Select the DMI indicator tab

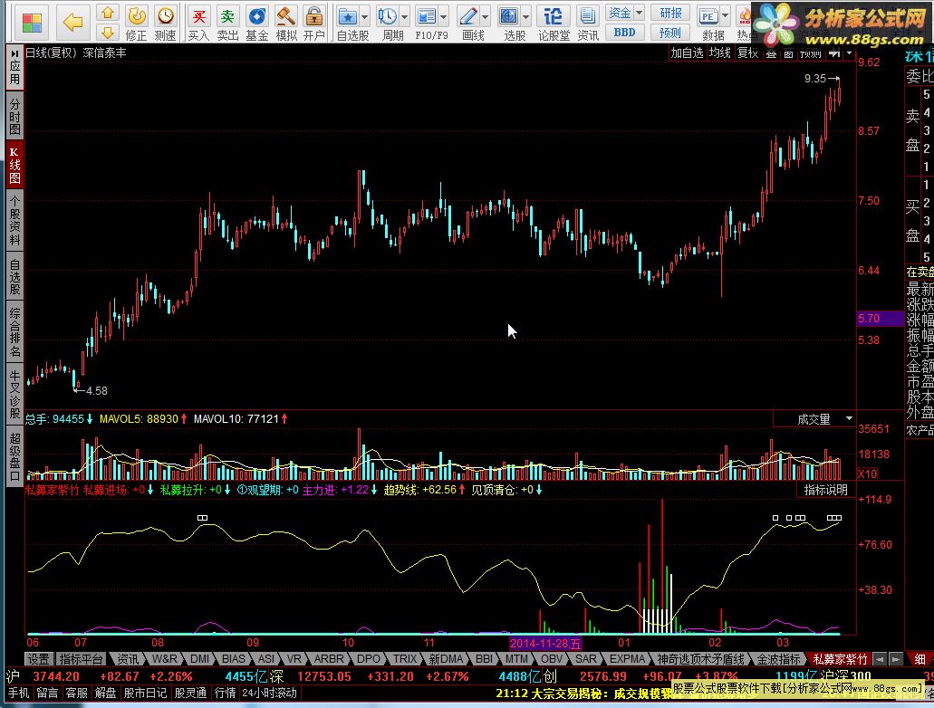(199, 659)
